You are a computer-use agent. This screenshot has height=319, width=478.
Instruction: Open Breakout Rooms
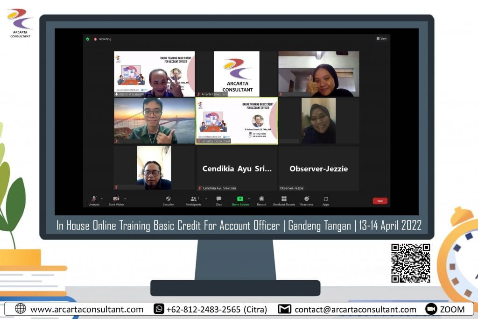pyautogui.click(x=284, y=199)
